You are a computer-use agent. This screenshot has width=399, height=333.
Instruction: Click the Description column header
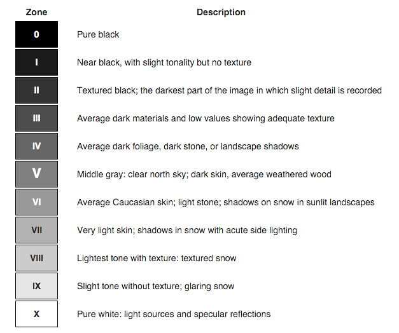(x=221, y=12)
